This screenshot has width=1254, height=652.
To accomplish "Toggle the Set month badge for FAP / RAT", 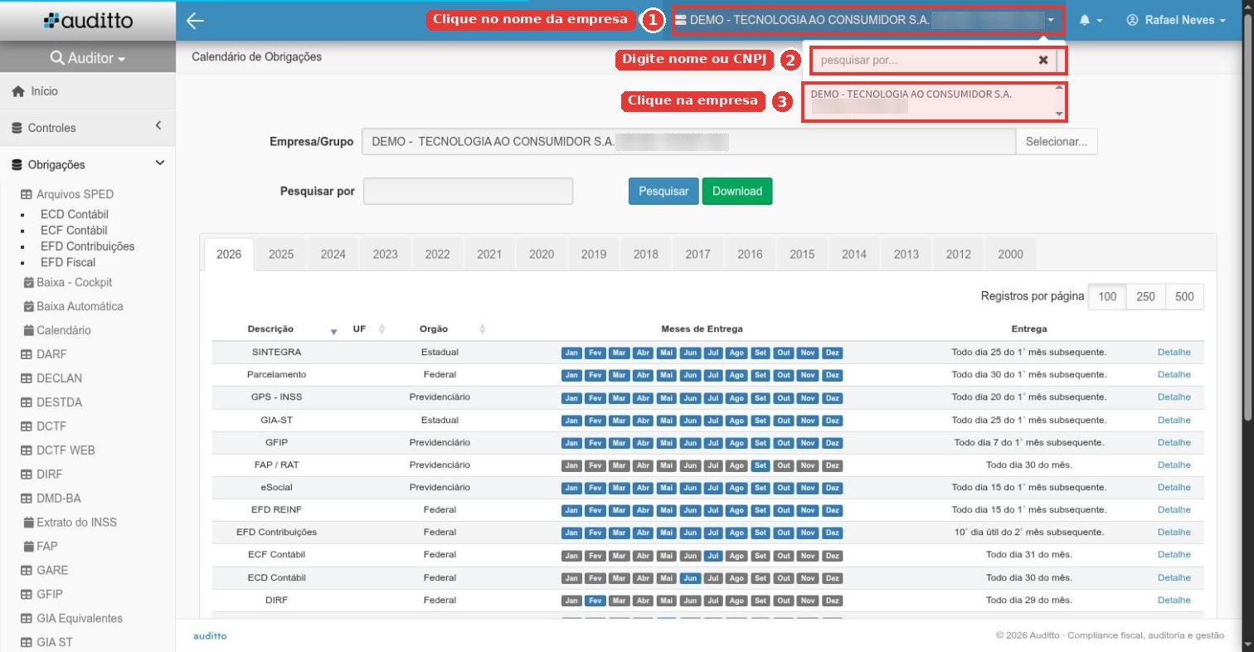I will point(761,465).
